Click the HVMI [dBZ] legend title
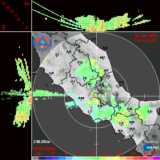 pos(44,149)
